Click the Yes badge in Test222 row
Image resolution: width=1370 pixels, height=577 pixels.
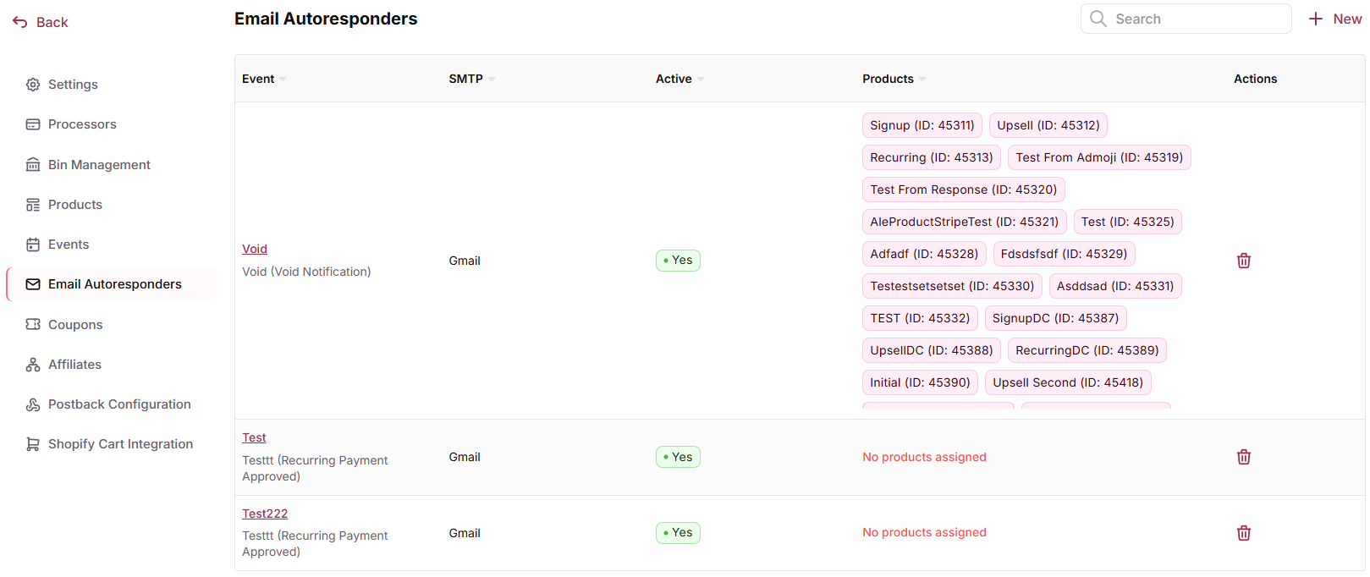[x=678, y=533]
